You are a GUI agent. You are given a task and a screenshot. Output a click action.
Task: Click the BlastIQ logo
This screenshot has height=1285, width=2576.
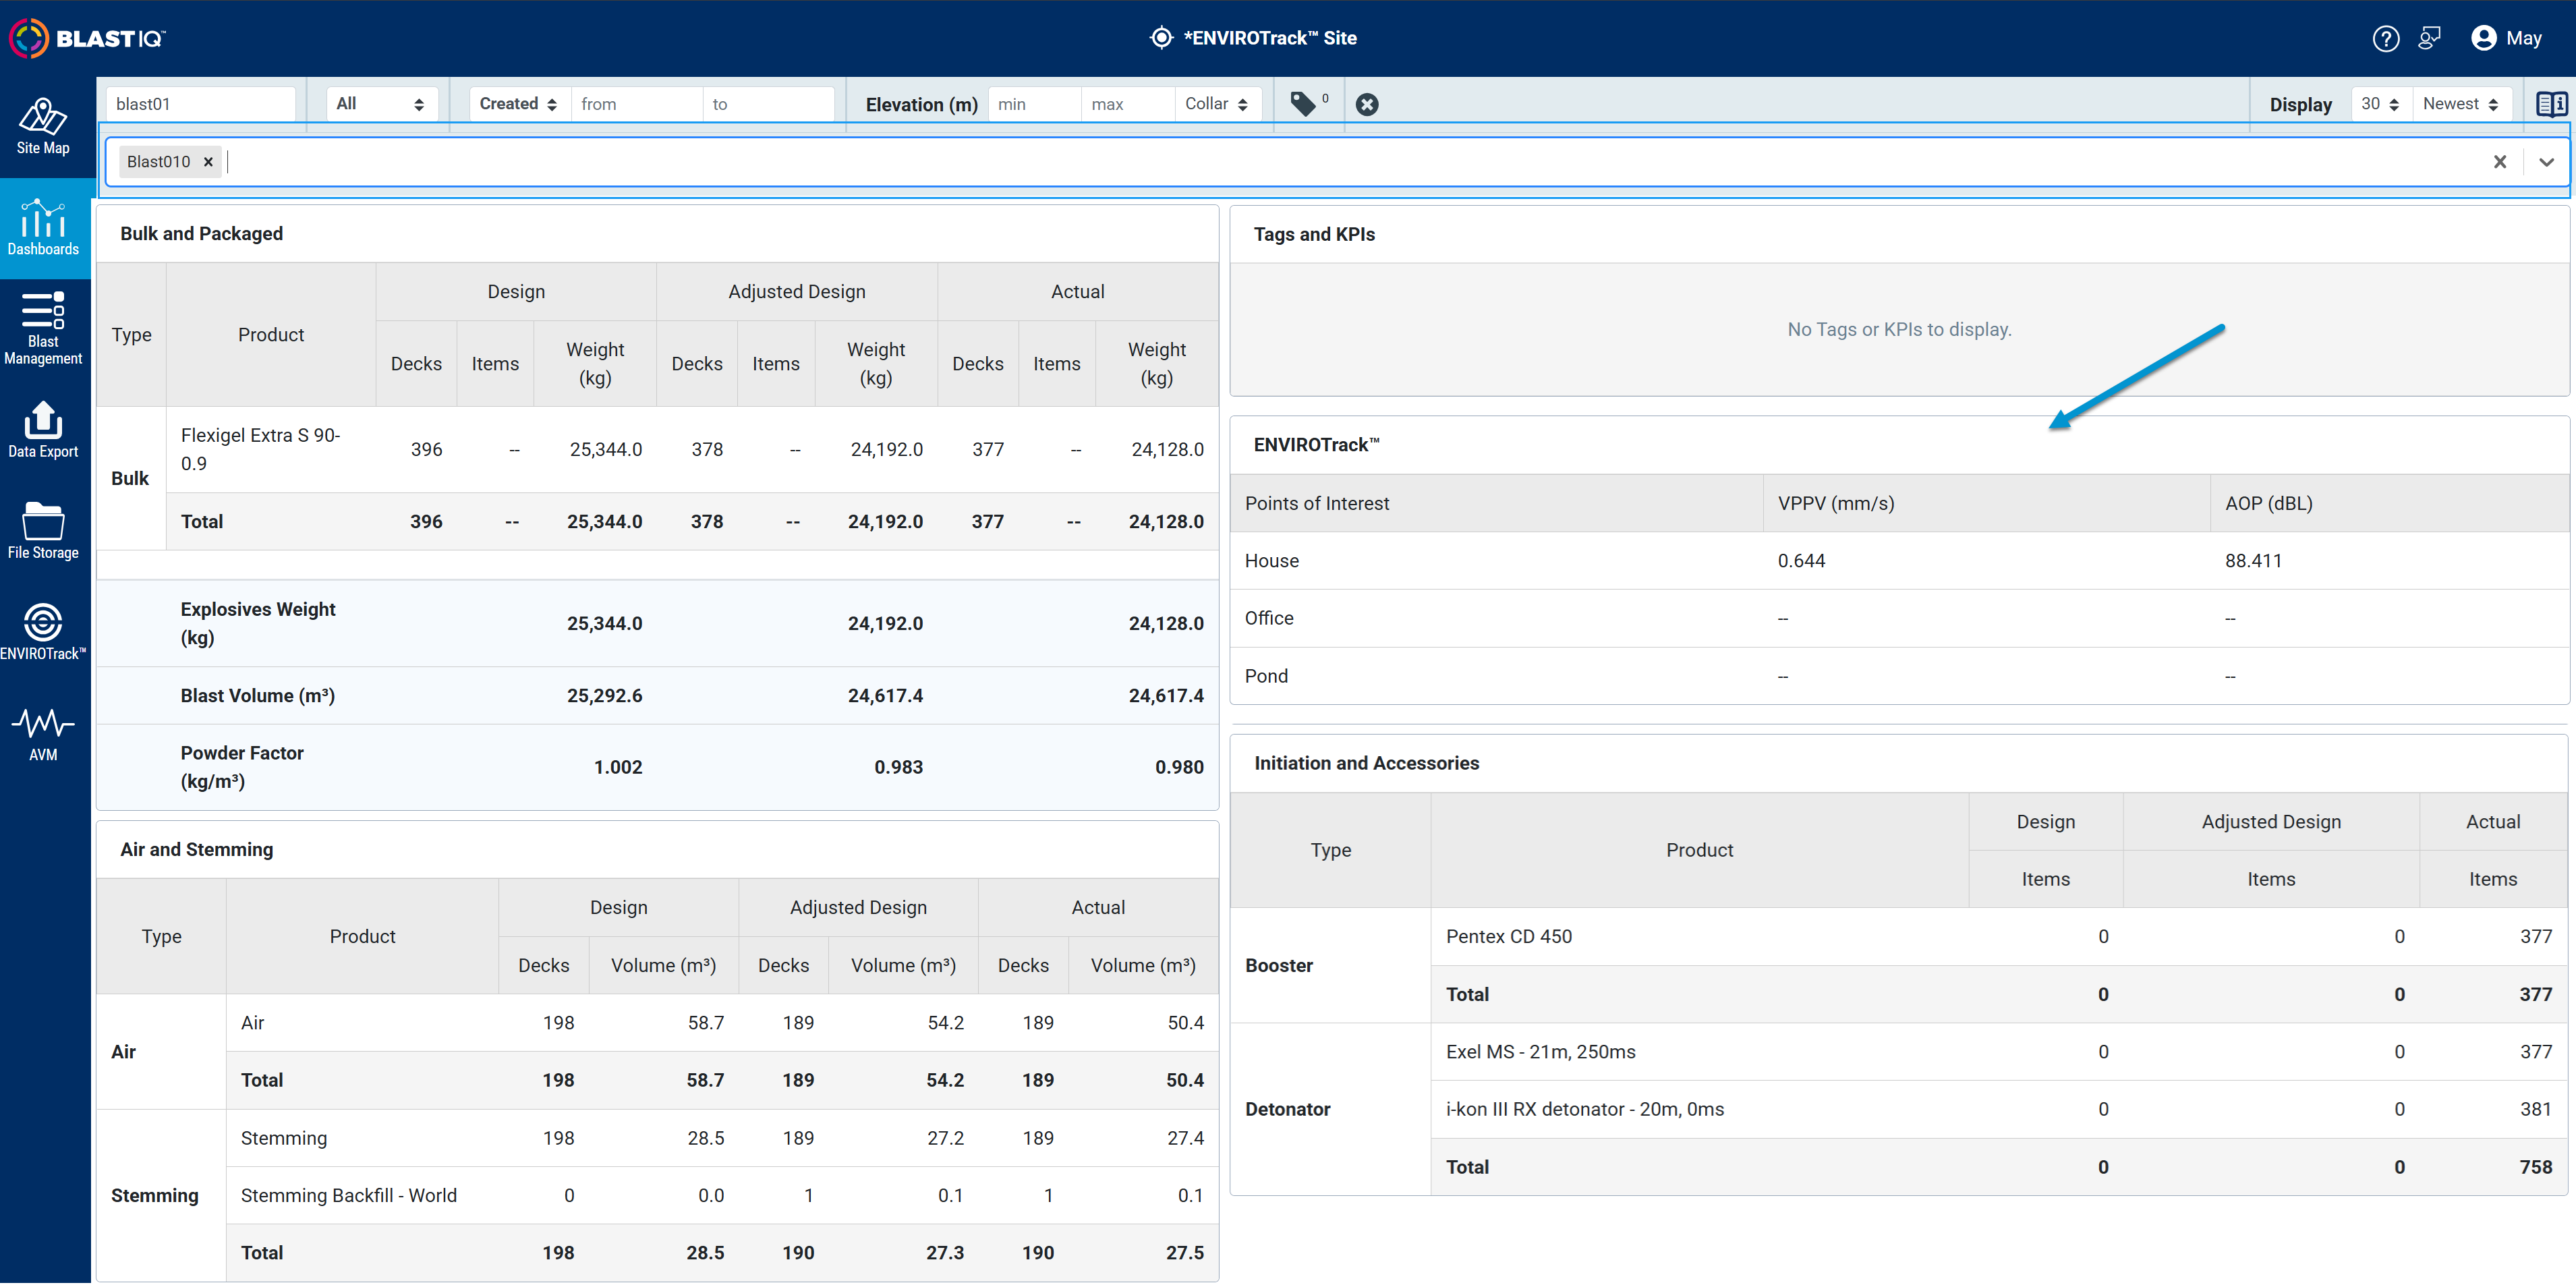coord(88,38)
